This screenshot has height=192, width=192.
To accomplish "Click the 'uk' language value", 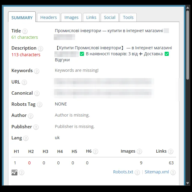I will point(57,138).
